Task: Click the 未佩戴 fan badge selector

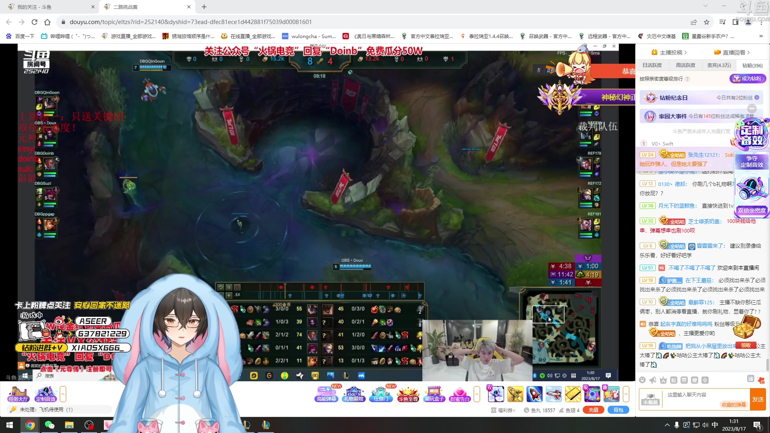Action: [x=650, y=399]
